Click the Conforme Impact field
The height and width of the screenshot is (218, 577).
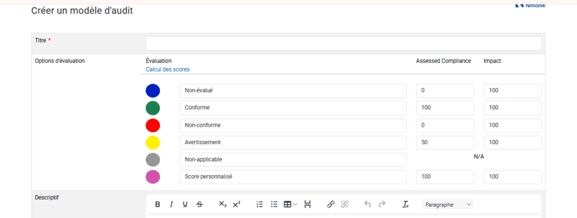tap(513, 108)
